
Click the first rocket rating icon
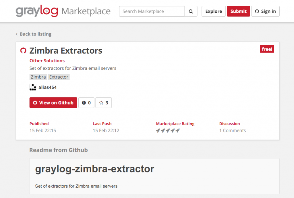(158, 130)
